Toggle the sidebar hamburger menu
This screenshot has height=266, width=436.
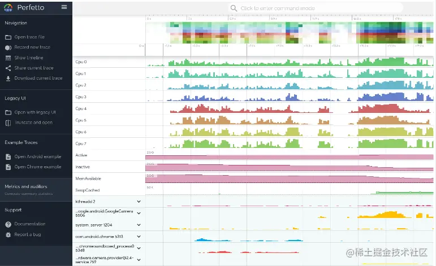(x=64, y=7)
